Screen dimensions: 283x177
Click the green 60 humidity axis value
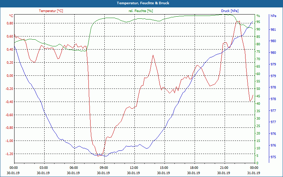258,74
